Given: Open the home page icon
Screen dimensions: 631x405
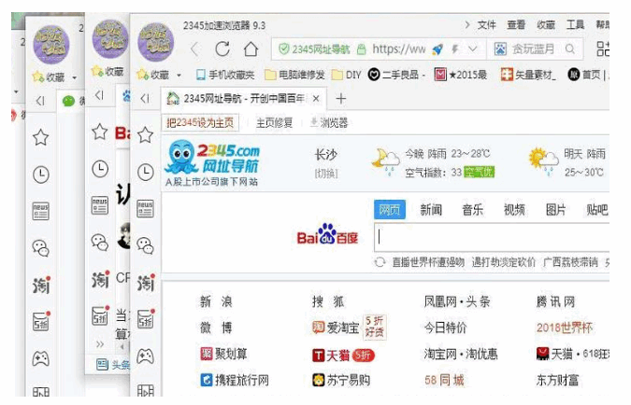Looking at the screenshot, I should 251,49.
